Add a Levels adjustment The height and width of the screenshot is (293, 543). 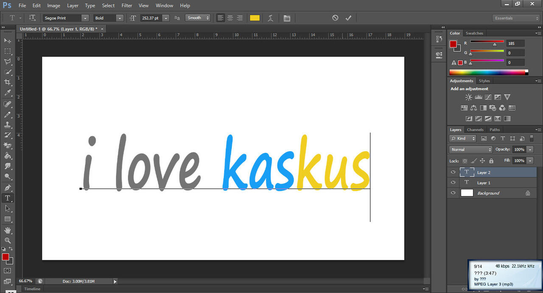coord(479,97)
